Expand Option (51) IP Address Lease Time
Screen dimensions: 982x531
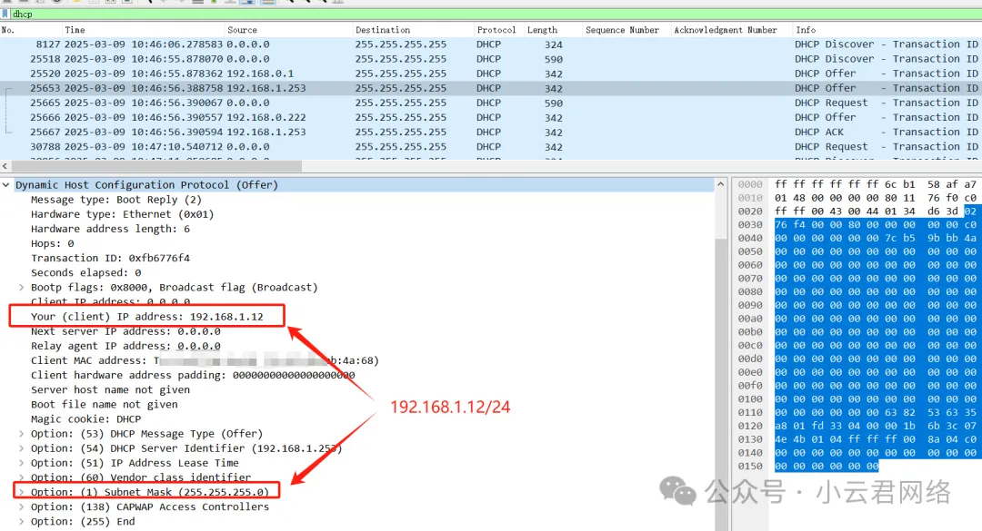pyautogui.click(x=22, y=463)
